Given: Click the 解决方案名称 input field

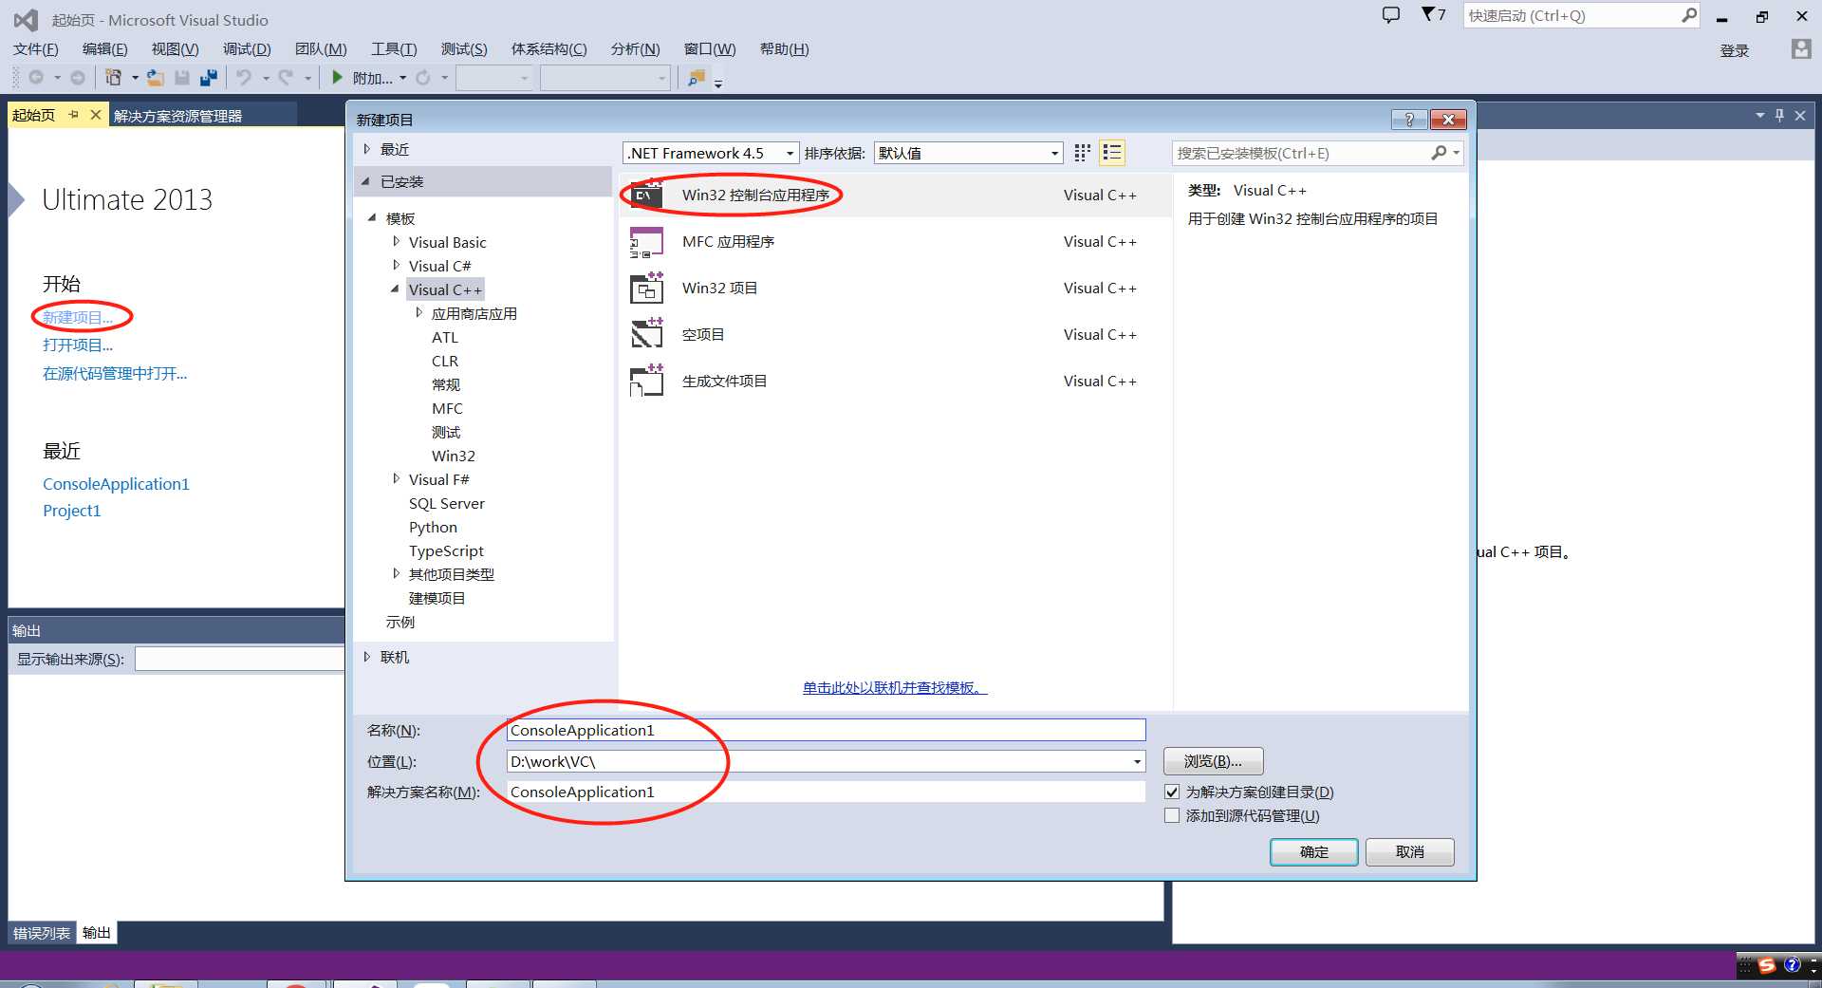Looking at the screenshot, I should (826, 792).
